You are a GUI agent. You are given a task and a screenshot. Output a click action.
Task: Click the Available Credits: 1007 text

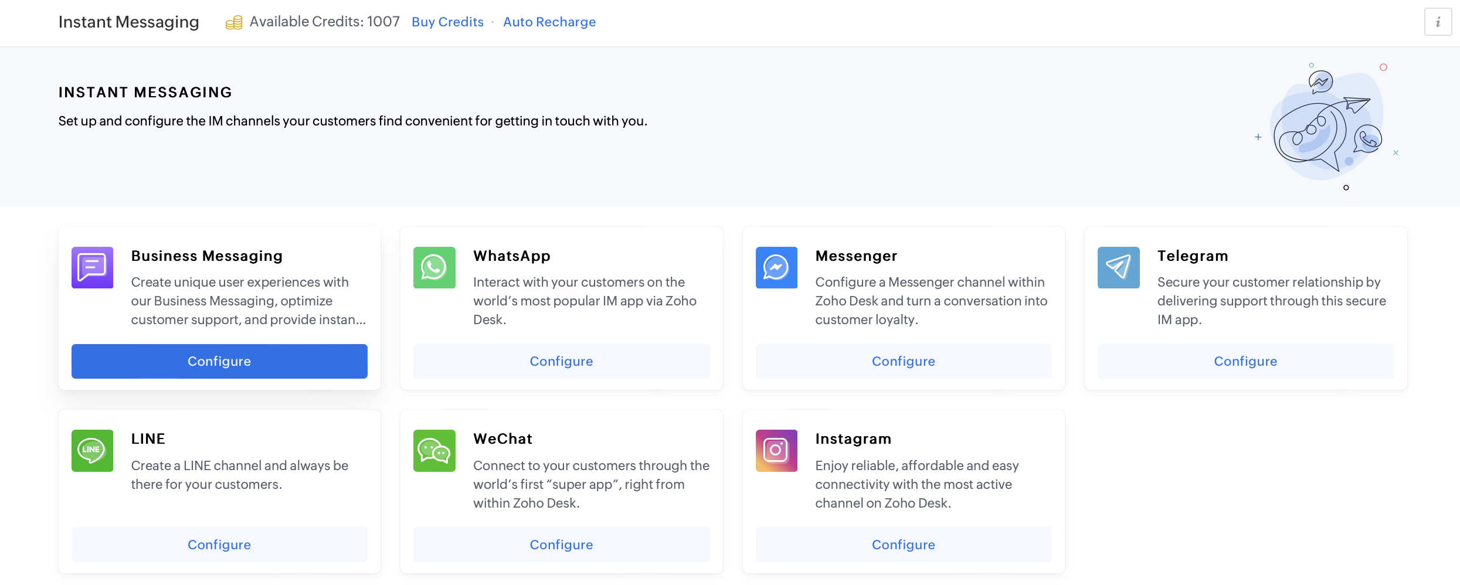point(324,22)
